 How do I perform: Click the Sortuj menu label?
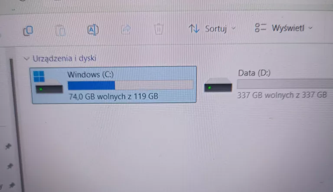[216, 29]
